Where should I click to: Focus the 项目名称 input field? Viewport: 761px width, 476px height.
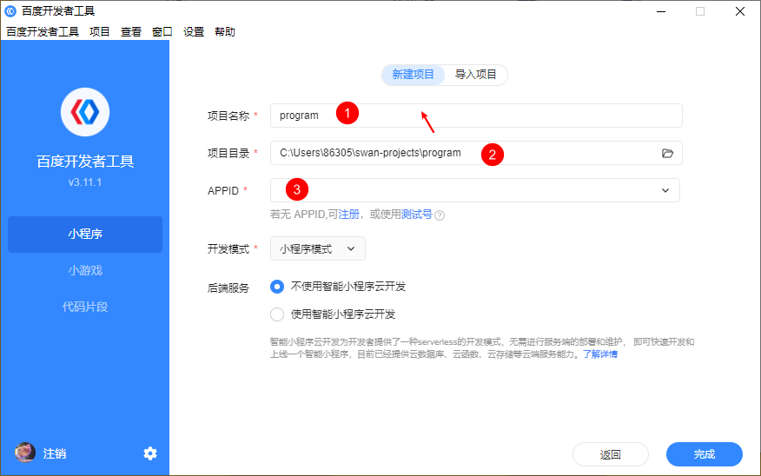pyautogui.click(x=476, y=116)
